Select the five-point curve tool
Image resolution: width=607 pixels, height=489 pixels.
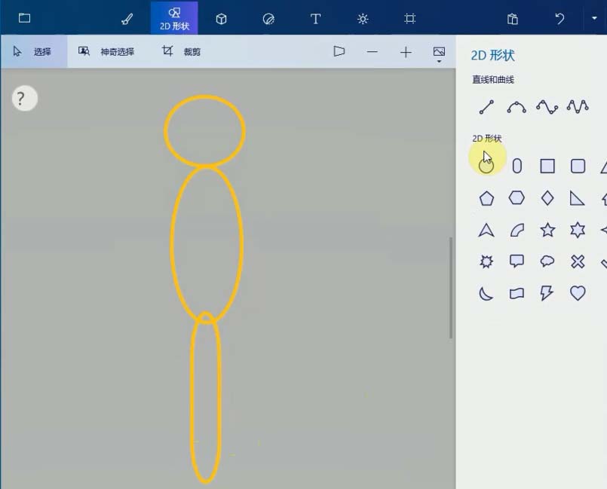(x=578, y=107)
